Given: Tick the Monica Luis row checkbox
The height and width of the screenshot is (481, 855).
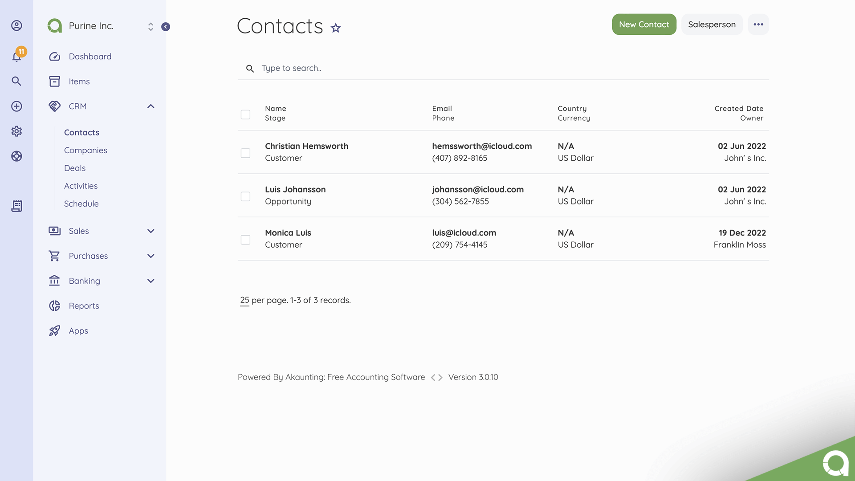Looking at the screenshot, I should pyautogui.click(x=245, y=240).
